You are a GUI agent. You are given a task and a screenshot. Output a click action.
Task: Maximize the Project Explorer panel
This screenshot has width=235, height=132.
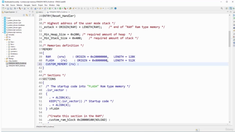pyautogui.click(x=33, y=12)
